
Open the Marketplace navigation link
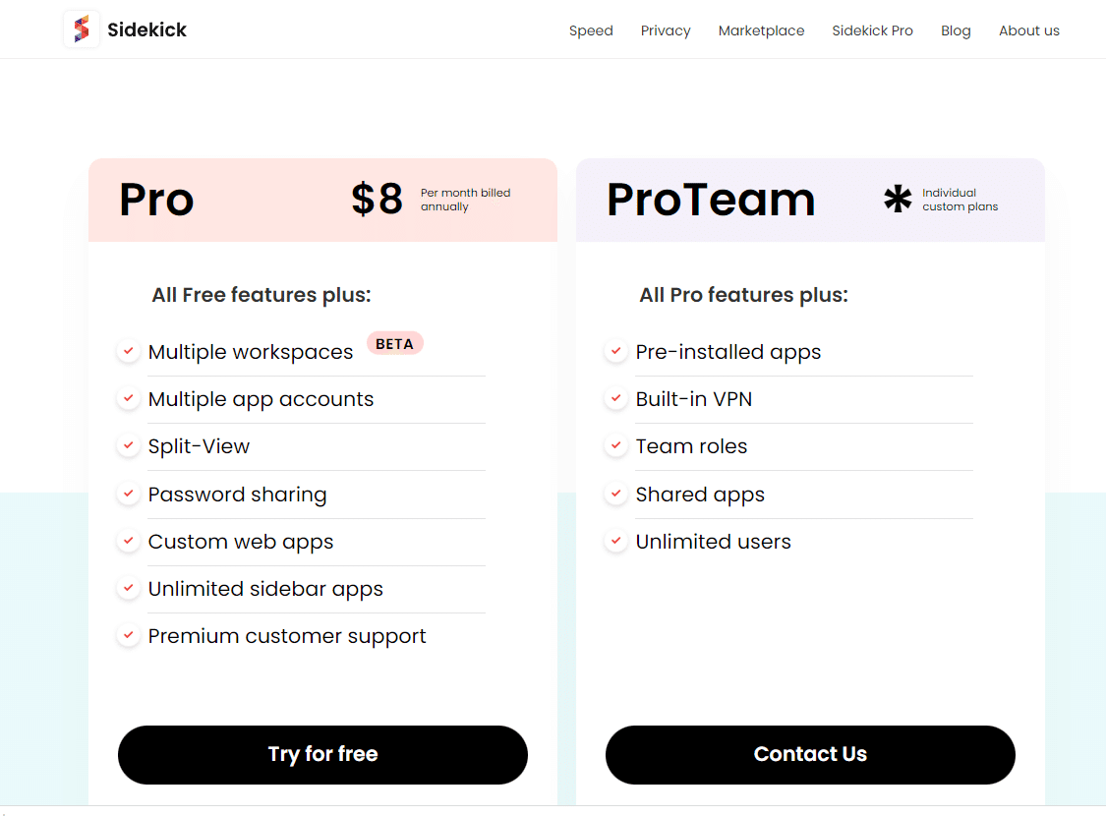pyautogui.click(x=761, y=30)
